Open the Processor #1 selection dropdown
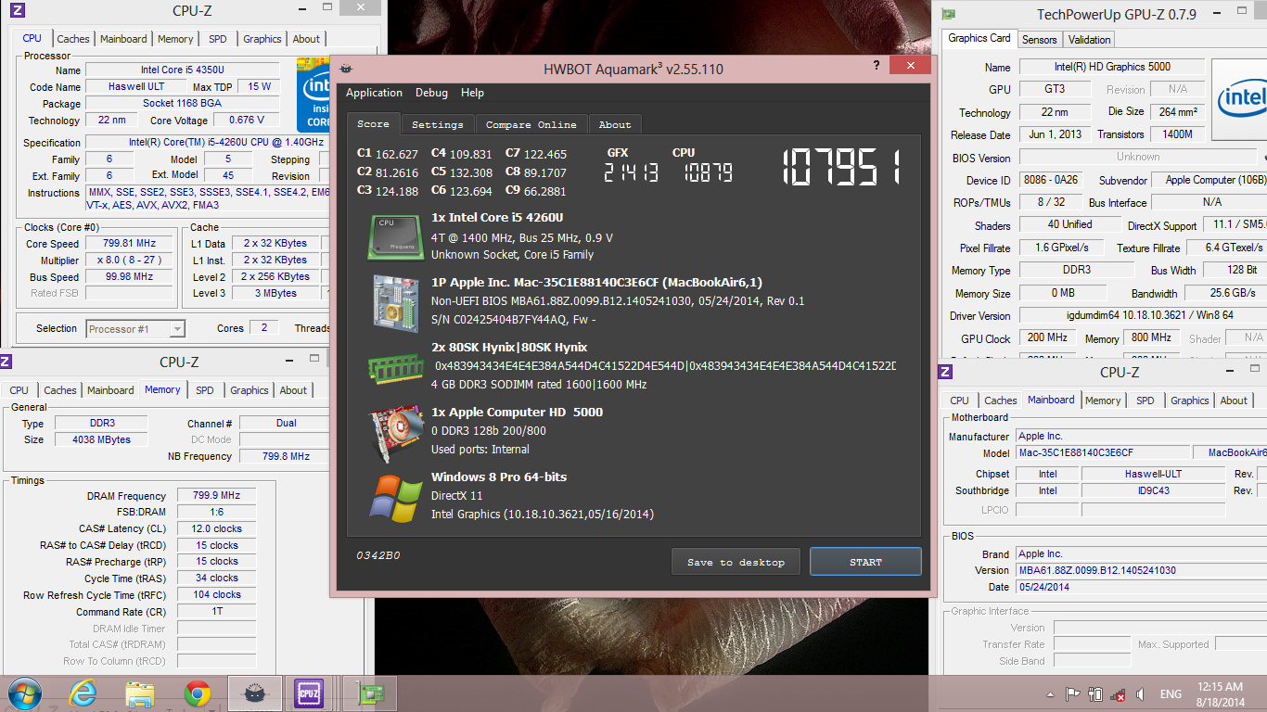Viewport: 1267px width, 712px height. (x=135, y=328)
